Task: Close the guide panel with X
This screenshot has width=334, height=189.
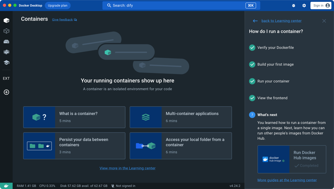Action: tap(324, 21)
